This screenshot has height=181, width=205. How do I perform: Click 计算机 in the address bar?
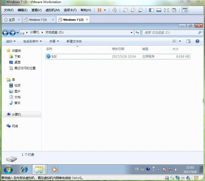pyautogui.click(x=35, y=33)
